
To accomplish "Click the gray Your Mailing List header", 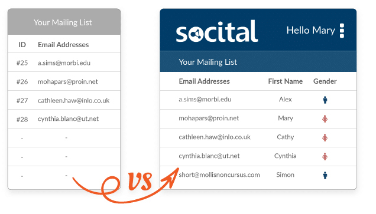I will (x=64, y=22).
